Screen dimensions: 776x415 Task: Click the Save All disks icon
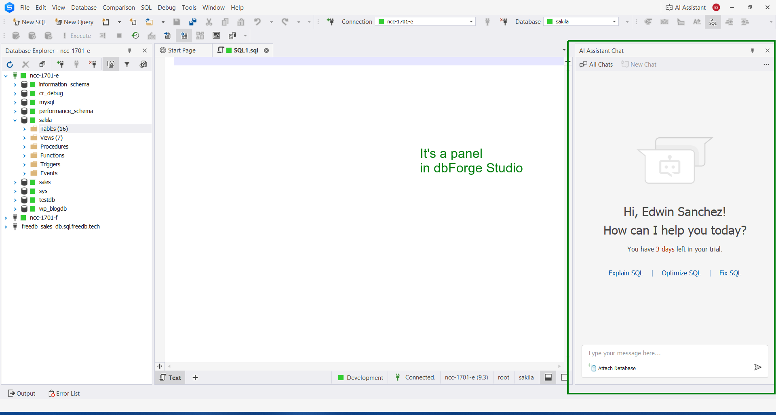(193, 22)
